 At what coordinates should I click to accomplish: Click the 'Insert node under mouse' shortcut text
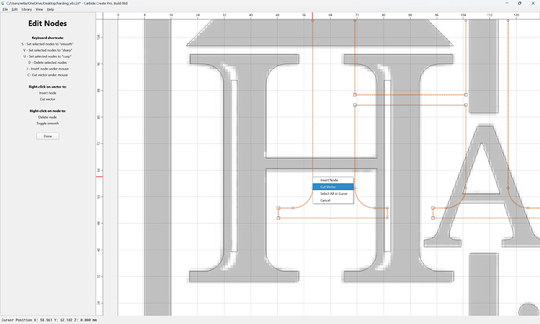(x=48, y=69)
